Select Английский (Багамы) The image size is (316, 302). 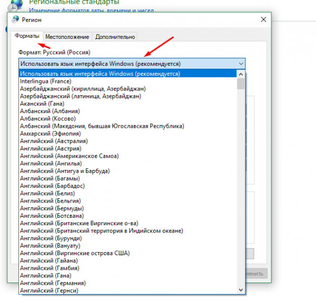pyautogui.click(x=128, y=178)
